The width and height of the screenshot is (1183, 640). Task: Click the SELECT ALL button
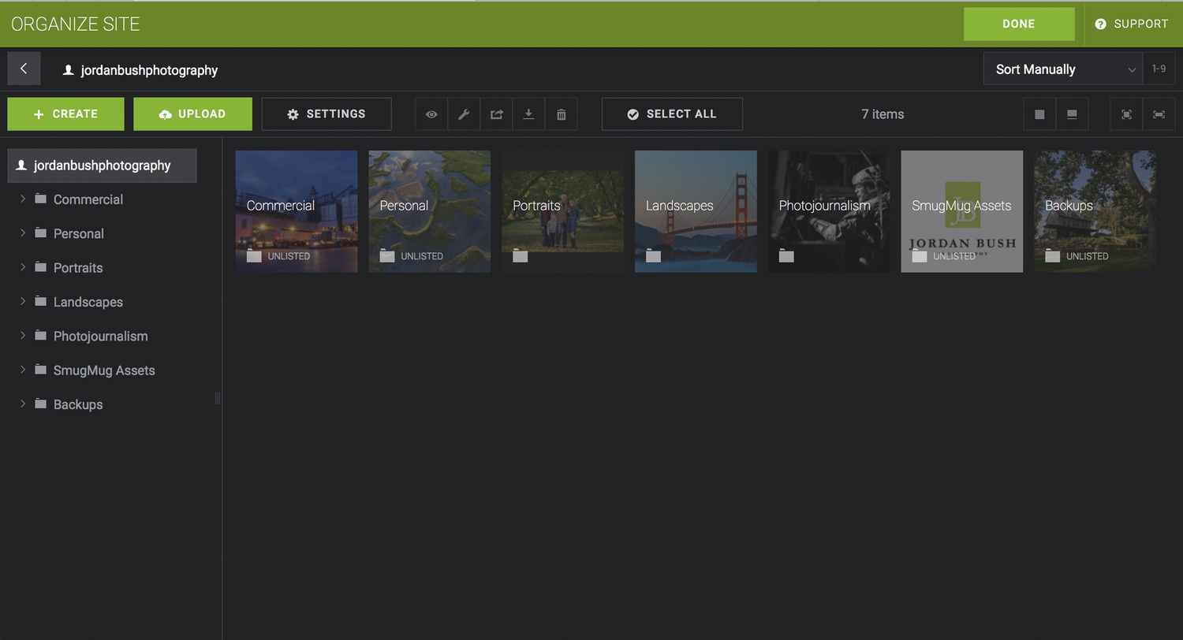coord(672,114)
